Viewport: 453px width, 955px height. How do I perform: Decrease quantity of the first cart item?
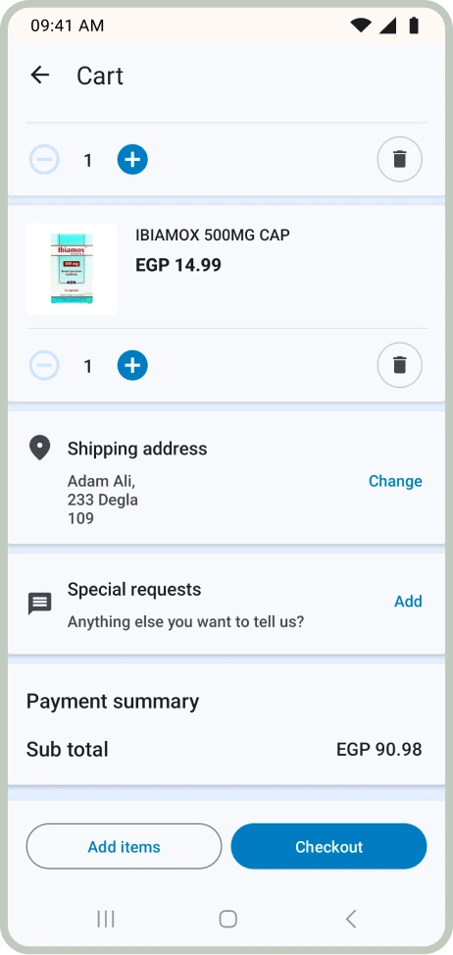[44, 160]
